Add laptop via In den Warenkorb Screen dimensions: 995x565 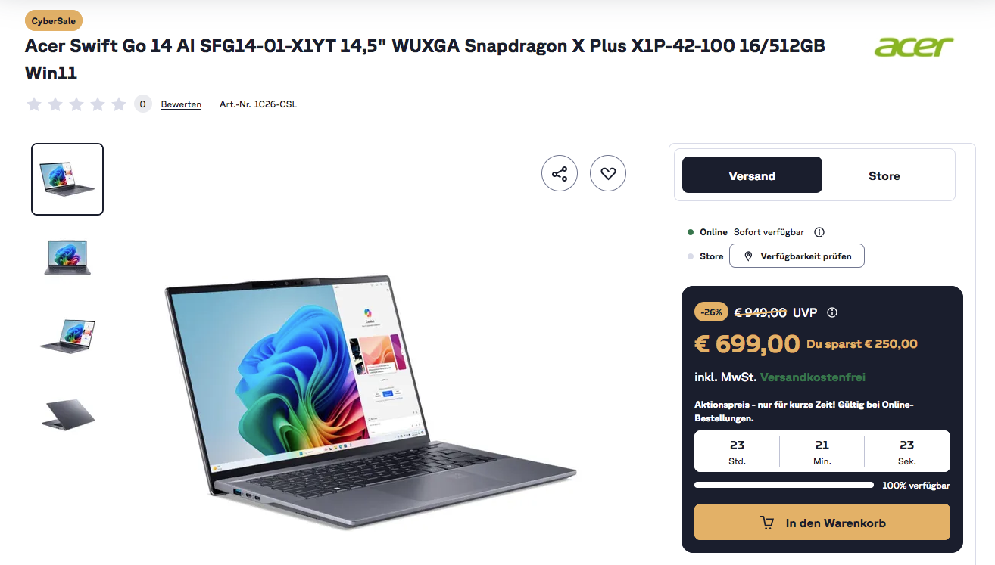[822, 523]
